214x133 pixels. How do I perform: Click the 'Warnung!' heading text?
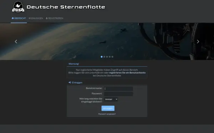pos(74,63)
